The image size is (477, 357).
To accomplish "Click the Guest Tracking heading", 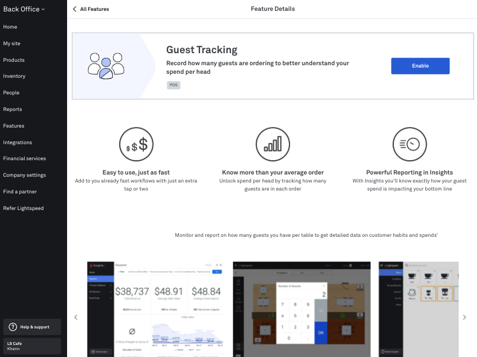I will point(202,49).
